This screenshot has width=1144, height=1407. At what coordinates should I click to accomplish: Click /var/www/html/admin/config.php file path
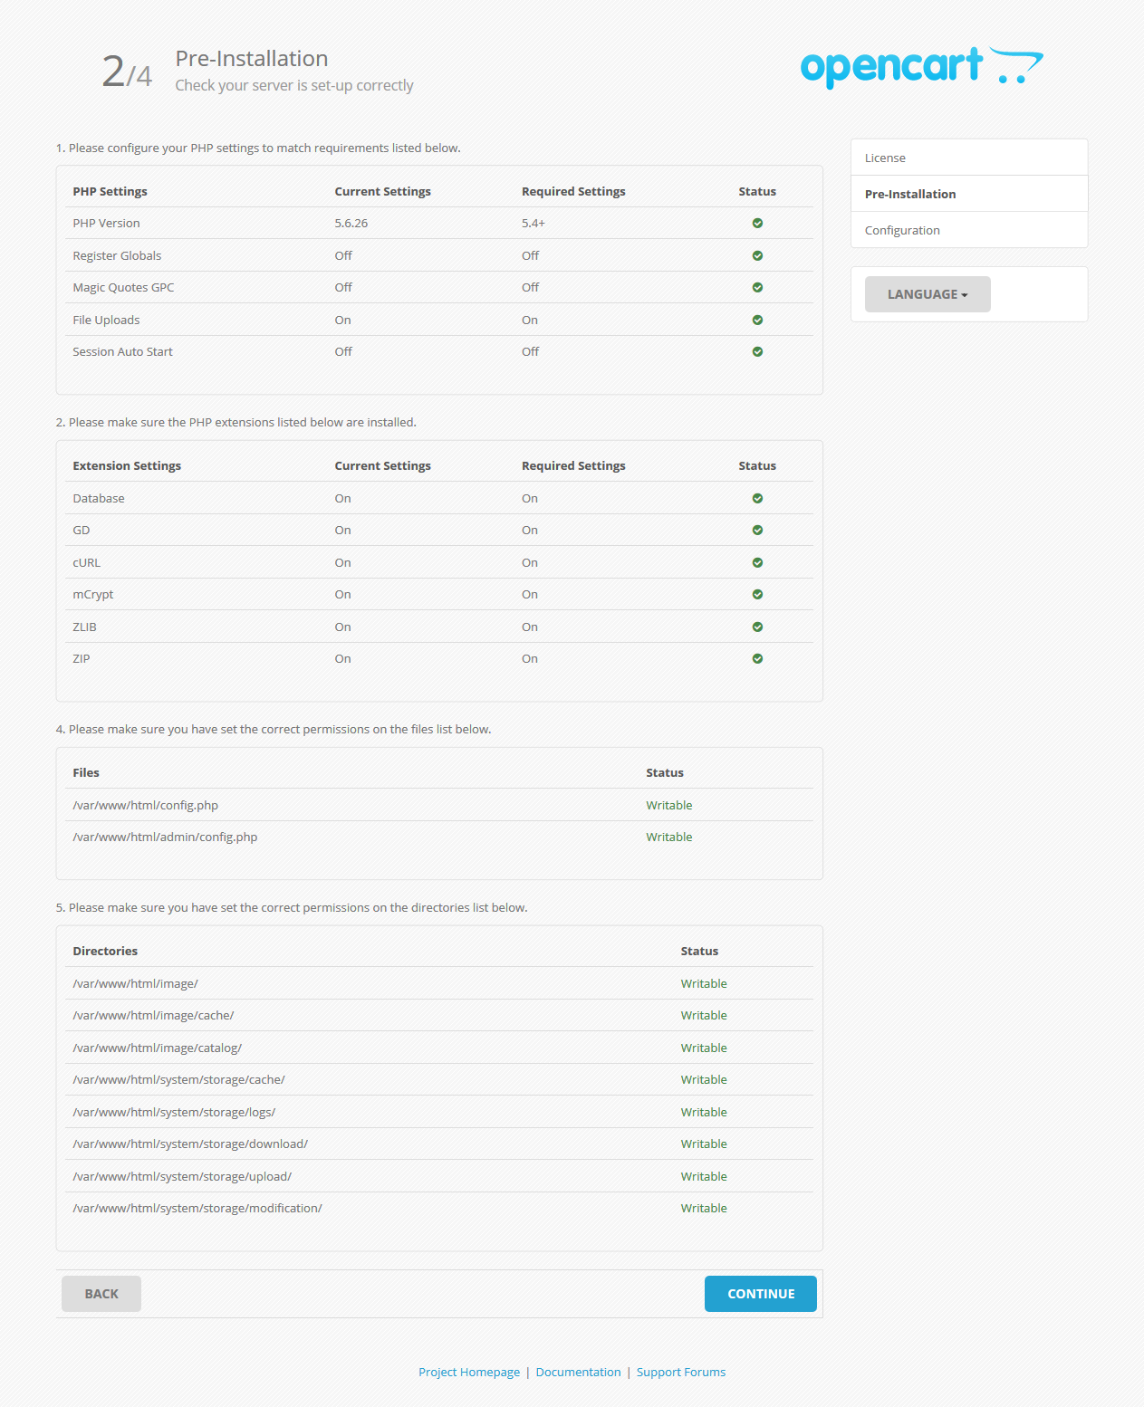(x=165, y=837)
